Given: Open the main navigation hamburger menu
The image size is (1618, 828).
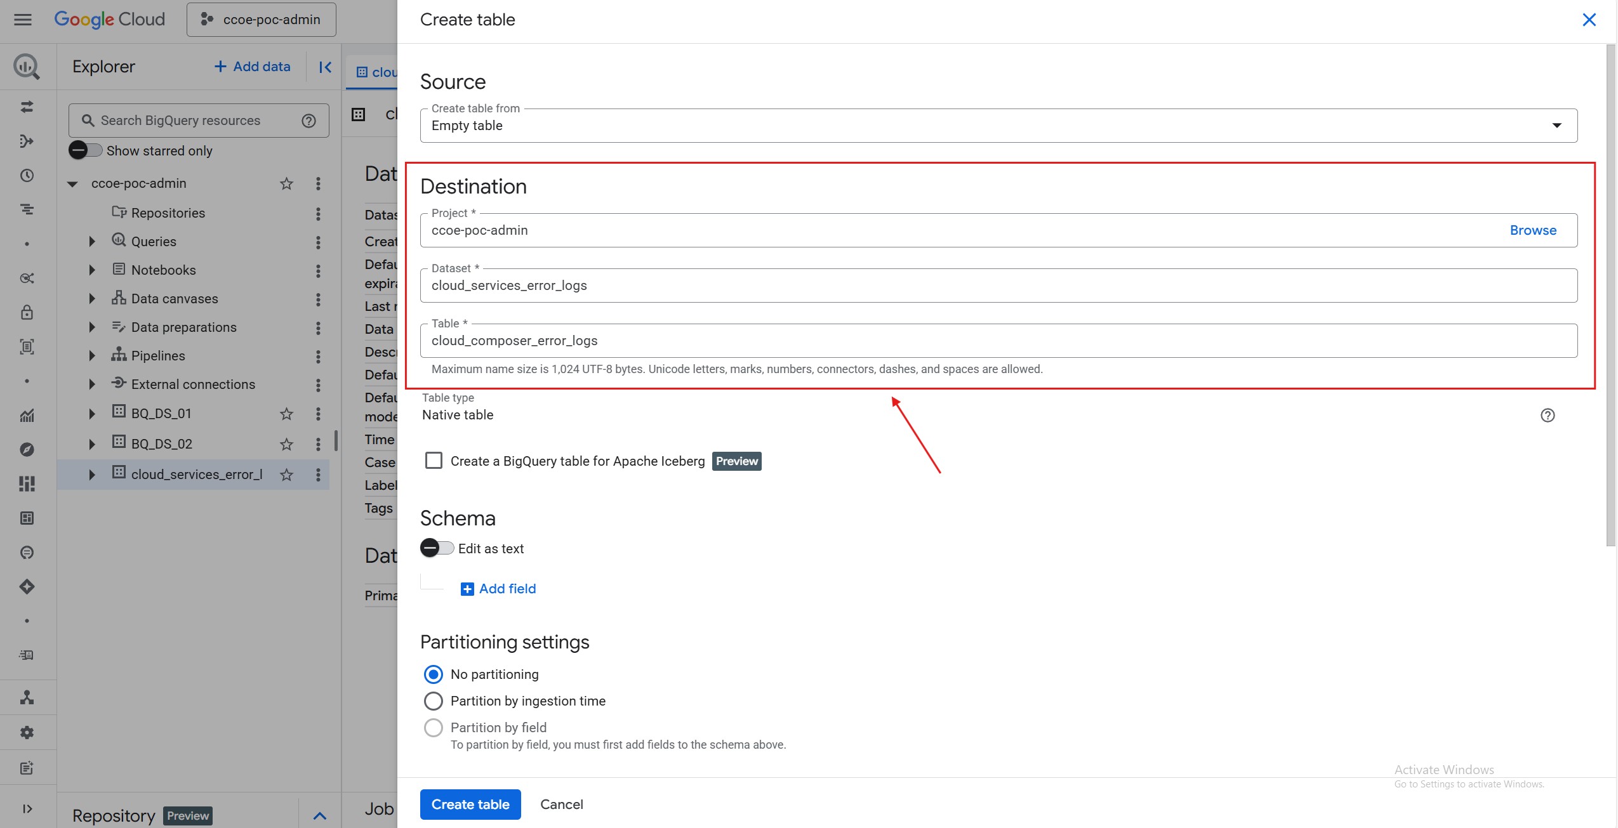Looking at the screenshot, I should click(x=23, y=20).
